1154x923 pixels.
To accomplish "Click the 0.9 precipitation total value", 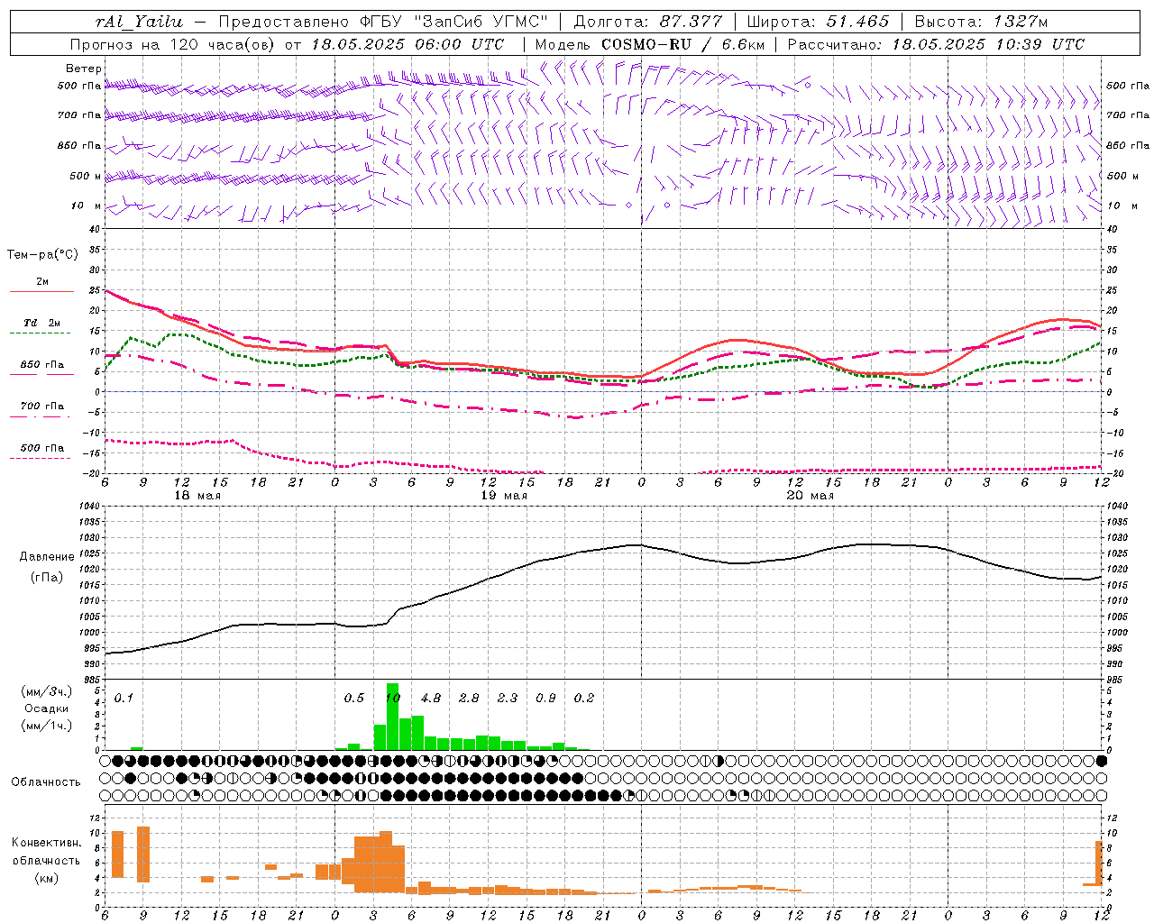I will (x=545, y=698).
